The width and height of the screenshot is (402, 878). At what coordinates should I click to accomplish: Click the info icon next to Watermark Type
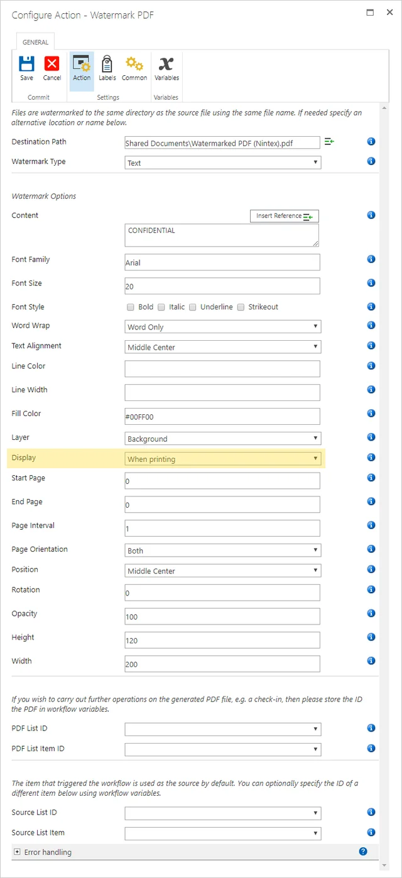(371, 161)
